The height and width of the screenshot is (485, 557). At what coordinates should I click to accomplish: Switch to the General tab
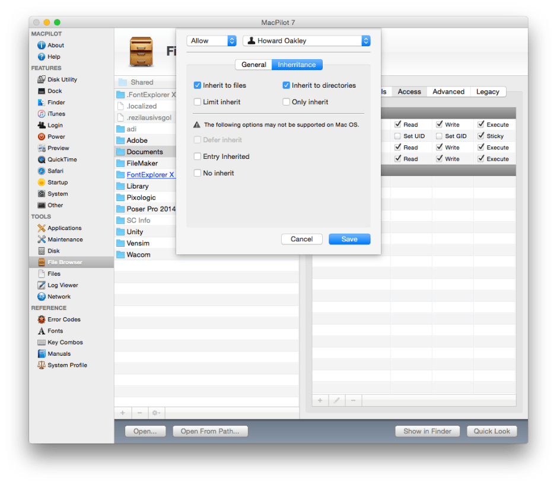254,65
